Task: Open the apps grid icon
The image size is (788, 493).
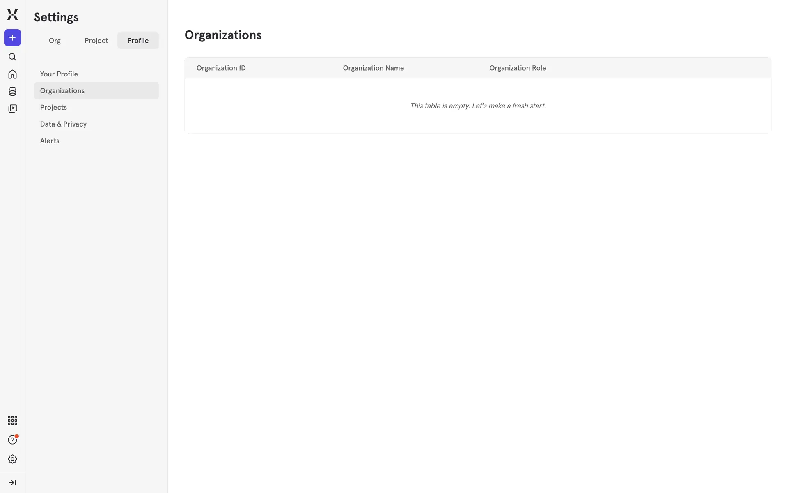Action: (x=12, y=420)
